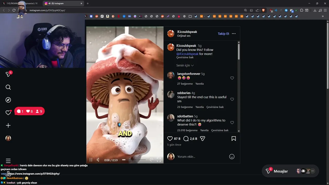Open sdotbatten's profile avatar
The image size is (329, 185).
tap(171, 118)
